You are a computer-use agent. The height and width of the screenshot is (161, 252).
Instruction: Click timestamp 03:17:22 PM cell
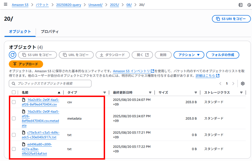[x=132, y=149]
